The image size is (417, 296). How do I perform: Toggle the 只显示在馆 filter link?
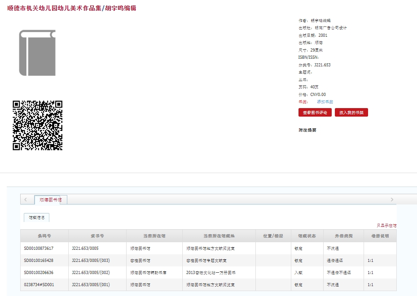(386, 226)
